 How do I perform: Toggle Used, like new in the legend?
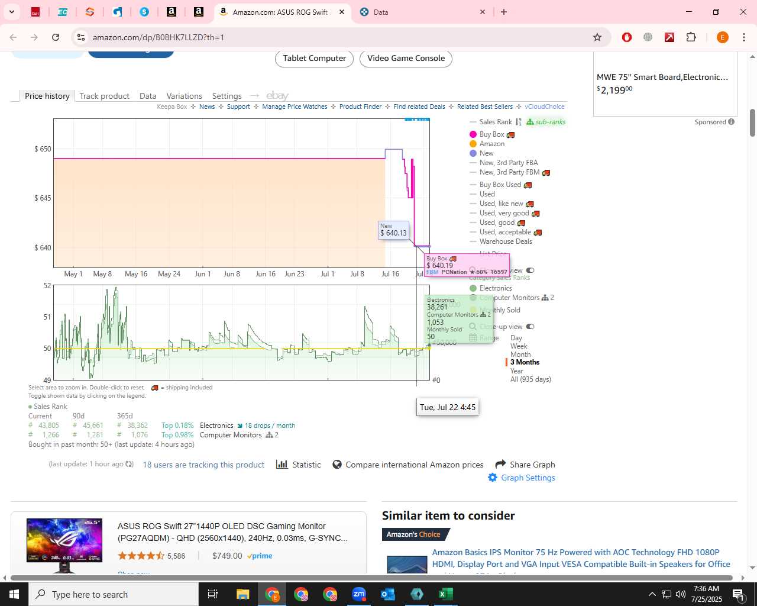[x=502, y=204]
